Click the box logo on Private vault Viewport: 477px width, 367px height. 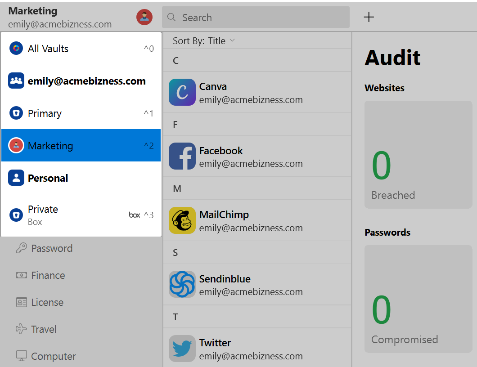pyautogui.click(x=134, y=215)
